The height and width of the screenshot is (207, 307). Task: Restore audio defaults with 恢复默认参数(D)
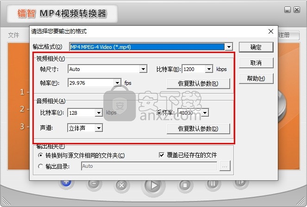point(198,129)
